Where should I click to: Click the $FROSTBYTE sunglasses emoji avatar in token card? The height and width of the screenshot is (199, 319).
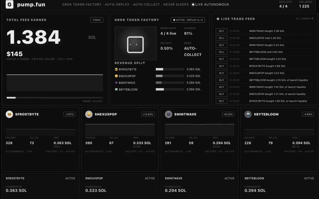(9, 114)
